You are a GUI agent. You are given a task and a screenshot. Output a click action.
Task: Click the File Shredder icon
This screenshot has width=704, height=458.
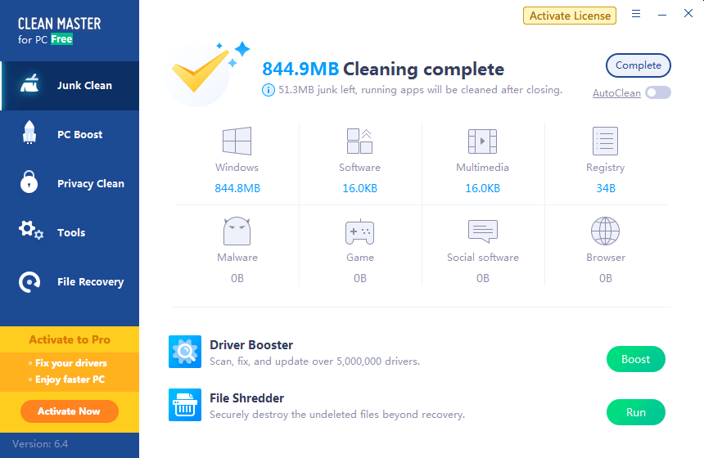[x=185, y=405]
